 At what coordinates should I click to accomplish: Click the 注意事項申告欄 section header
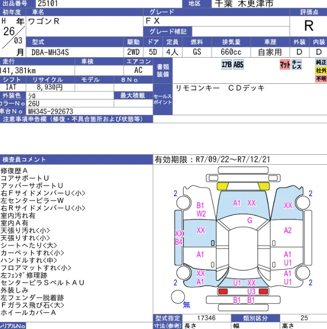73,119
